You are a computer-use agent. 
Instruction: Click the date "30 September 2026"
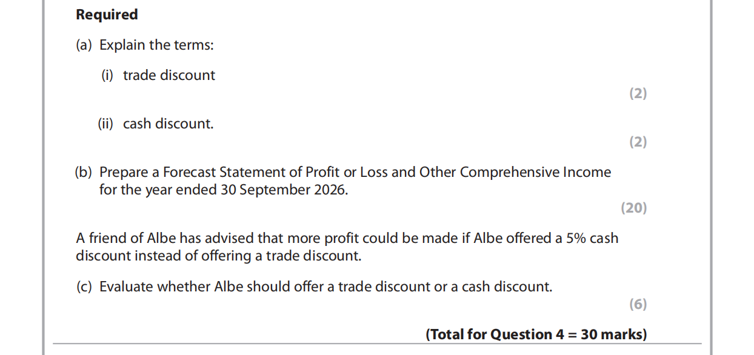coord(292,190)
